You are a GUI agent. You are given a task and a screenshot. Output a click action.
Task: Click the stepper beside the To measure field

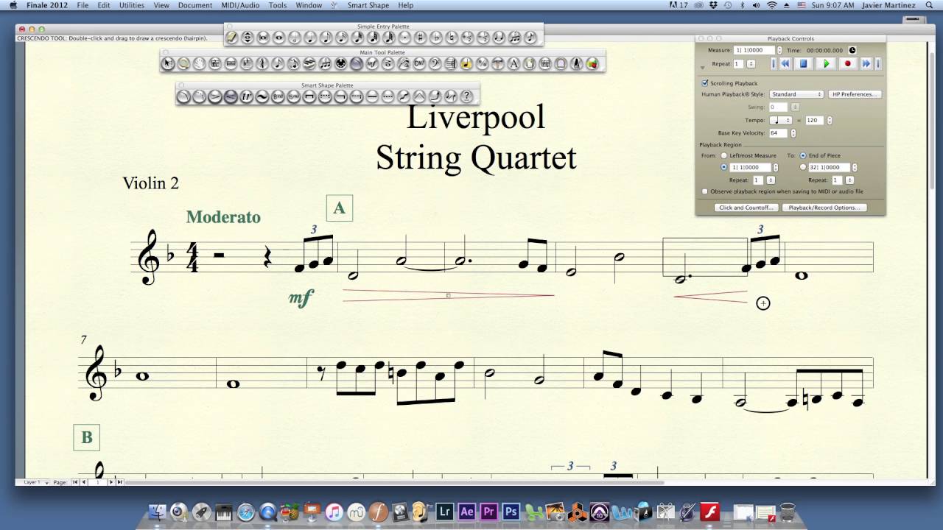pos(855,167)
